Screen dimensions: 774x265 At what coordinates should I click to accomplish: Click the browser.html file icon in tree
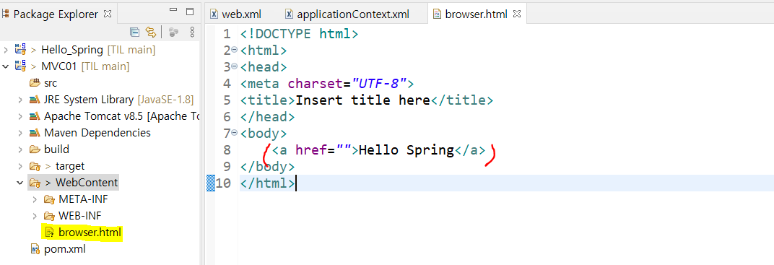[49, 233]
